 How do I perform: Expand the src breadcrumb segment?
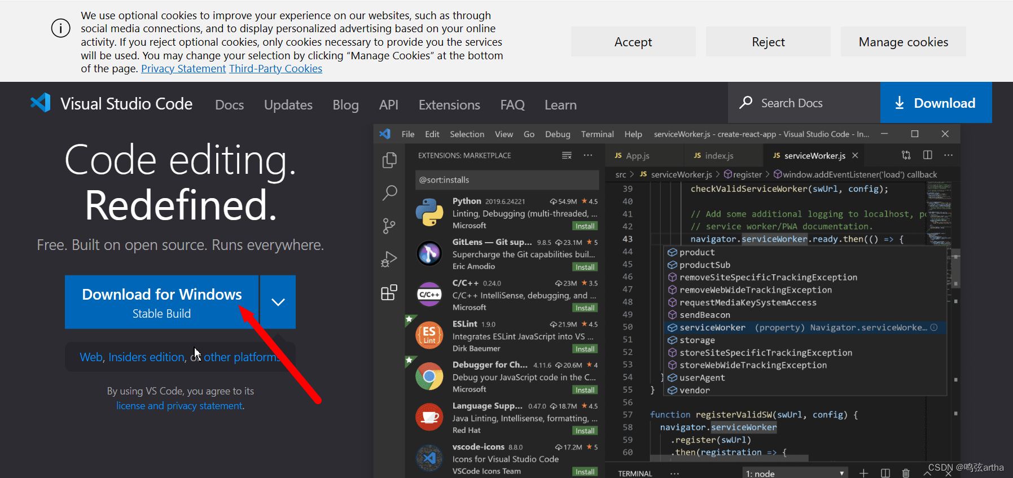[621, 174]
